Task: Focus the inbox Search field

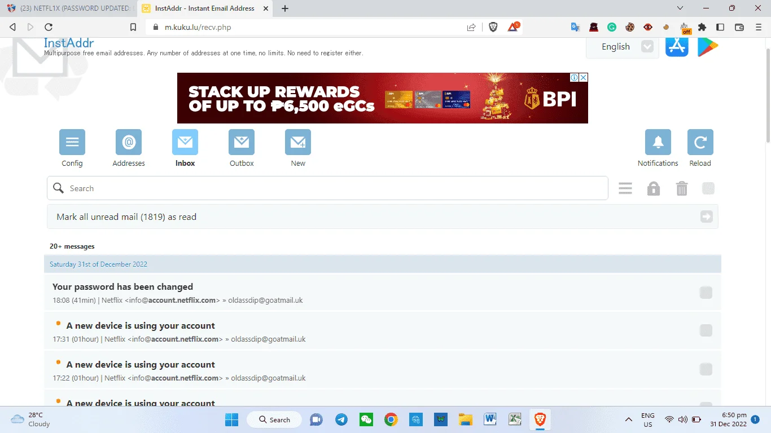Action: click(x=327, y=188)
